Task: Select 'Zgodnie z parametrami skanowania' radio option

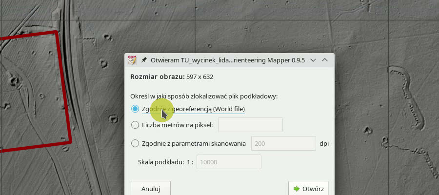Action: [x=135, y=143]
